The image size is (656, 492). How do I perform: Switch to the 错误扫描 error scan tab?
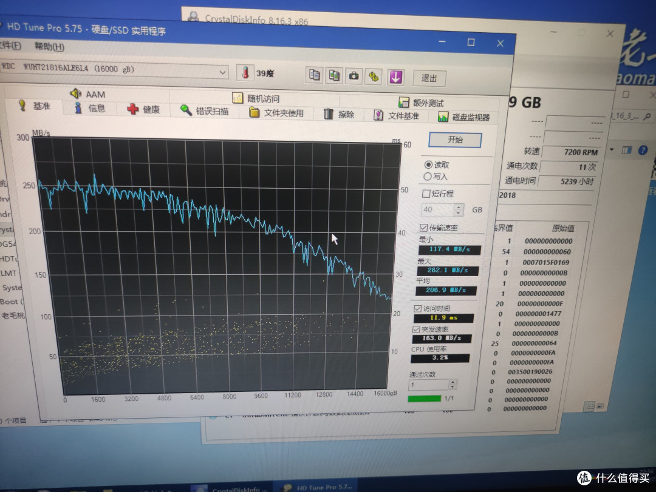tap(204, 111)
